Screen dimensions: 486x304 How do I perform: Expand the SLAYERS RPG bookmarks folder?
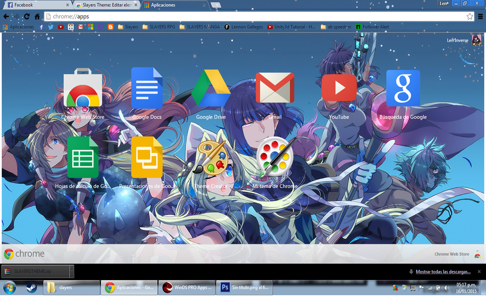click(159, 27)
